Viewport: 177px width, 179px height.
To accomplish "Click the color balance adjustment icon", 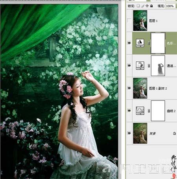I will (x=140, y=43).
